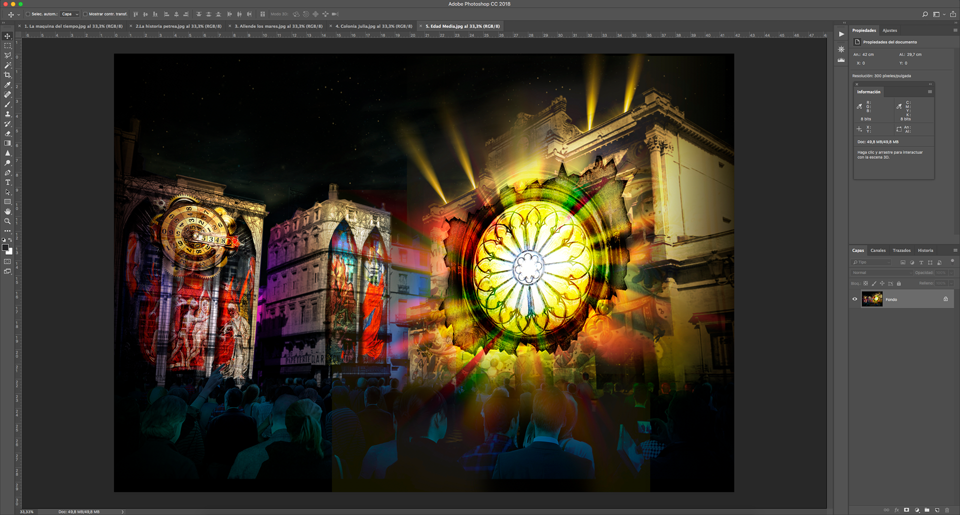Select the Rectangular Marquee tool

coord(7,46)
